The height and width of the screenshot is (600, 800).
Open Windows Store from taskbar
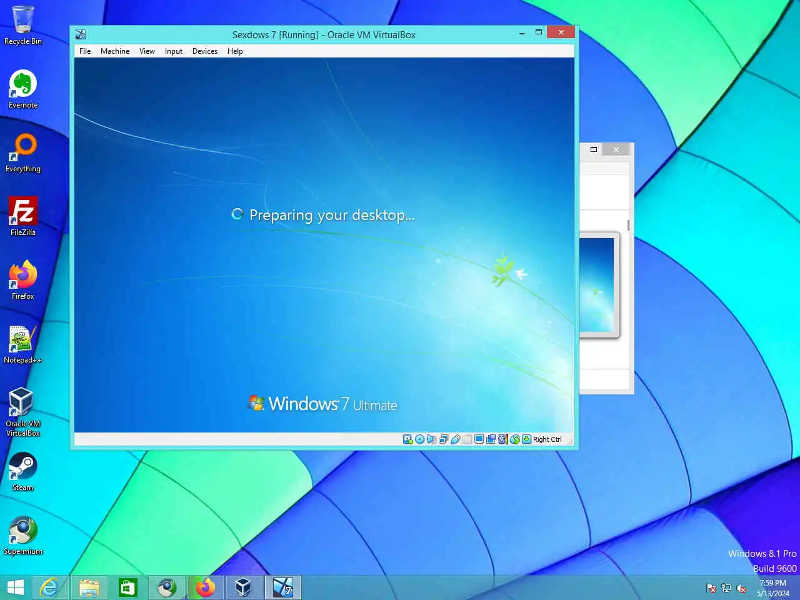(127, 587)
